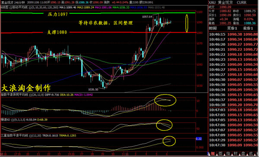
Task: Select the XAU 黄金现货 CURR header
Action: click(x=227, y=3)
